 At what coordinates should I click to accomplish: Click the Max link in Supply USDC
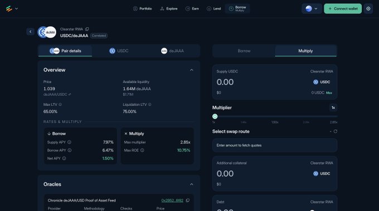point(329,93)
